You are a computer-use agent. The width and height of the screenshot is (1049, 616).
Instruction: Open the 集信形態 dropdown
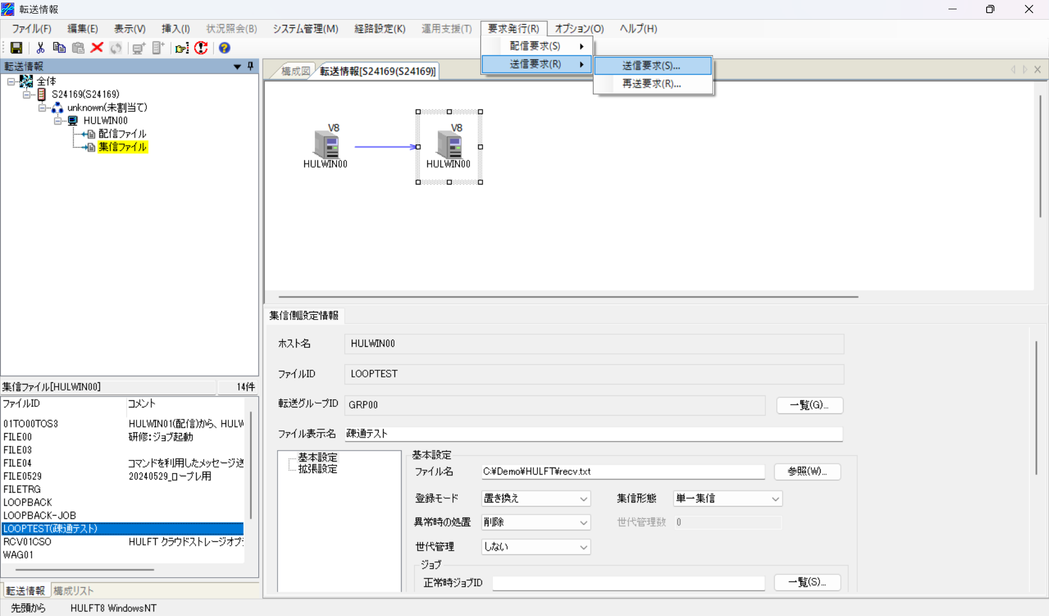(x=727, y=499)
